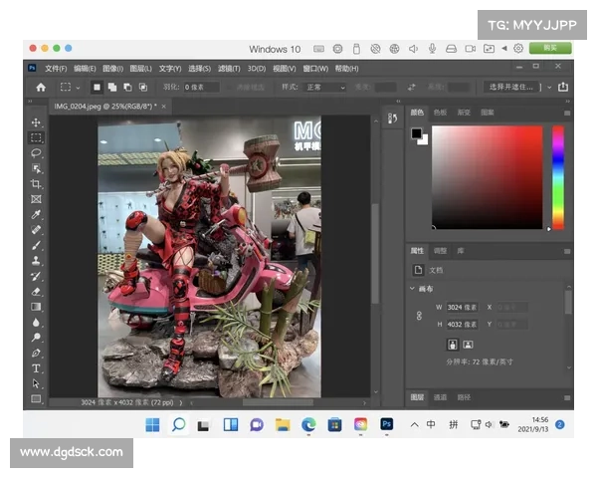Image resolution: width=597 pixels, height=478 pixels.
Task: Select the Path Selection tool
Action: [36, 383]
